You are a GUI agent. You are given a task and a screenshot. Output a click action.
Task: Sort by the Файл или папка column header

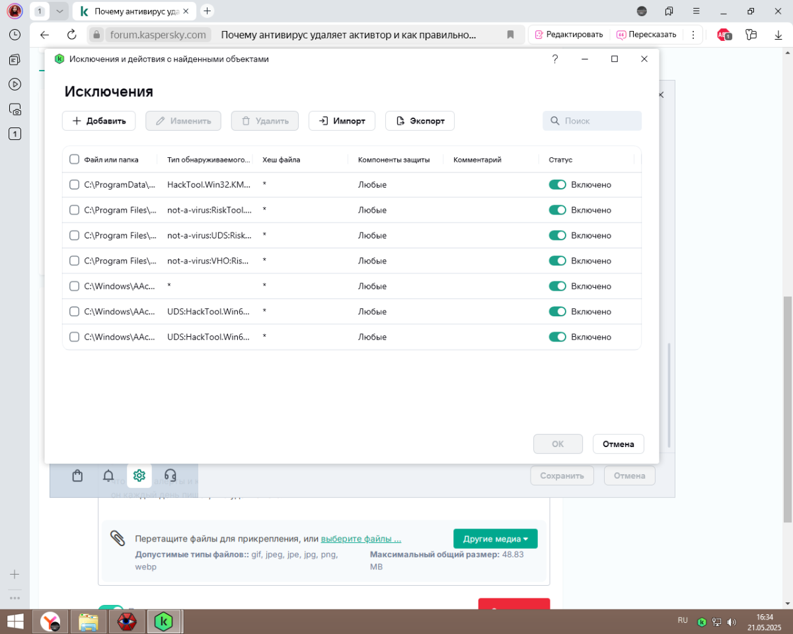click(x=111, y=160)
